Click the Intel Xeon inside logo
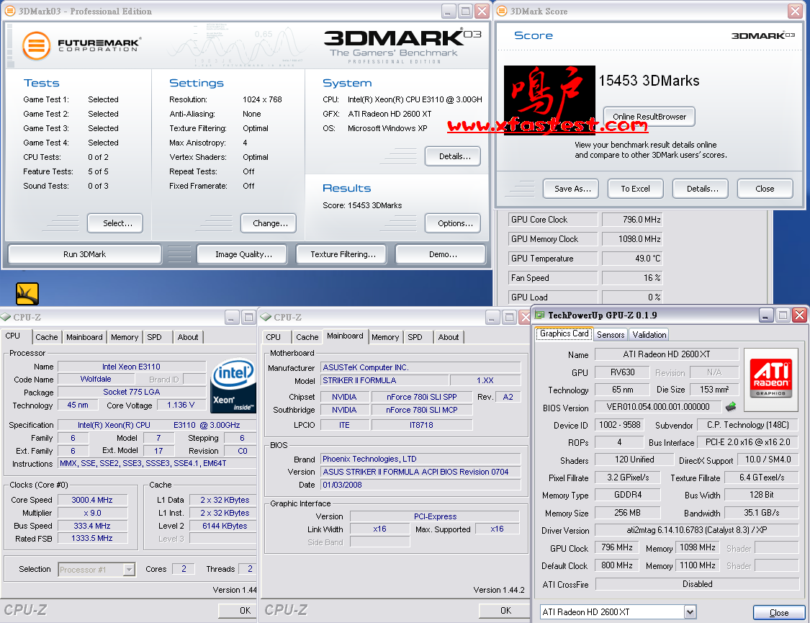The height and width of the screenshot is (623, 810). pyautogui.click(x=232, y=386)
